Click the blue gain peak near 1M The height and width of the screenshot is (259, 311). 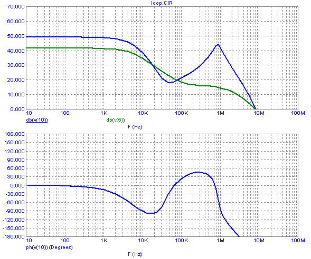coord(218,45)
